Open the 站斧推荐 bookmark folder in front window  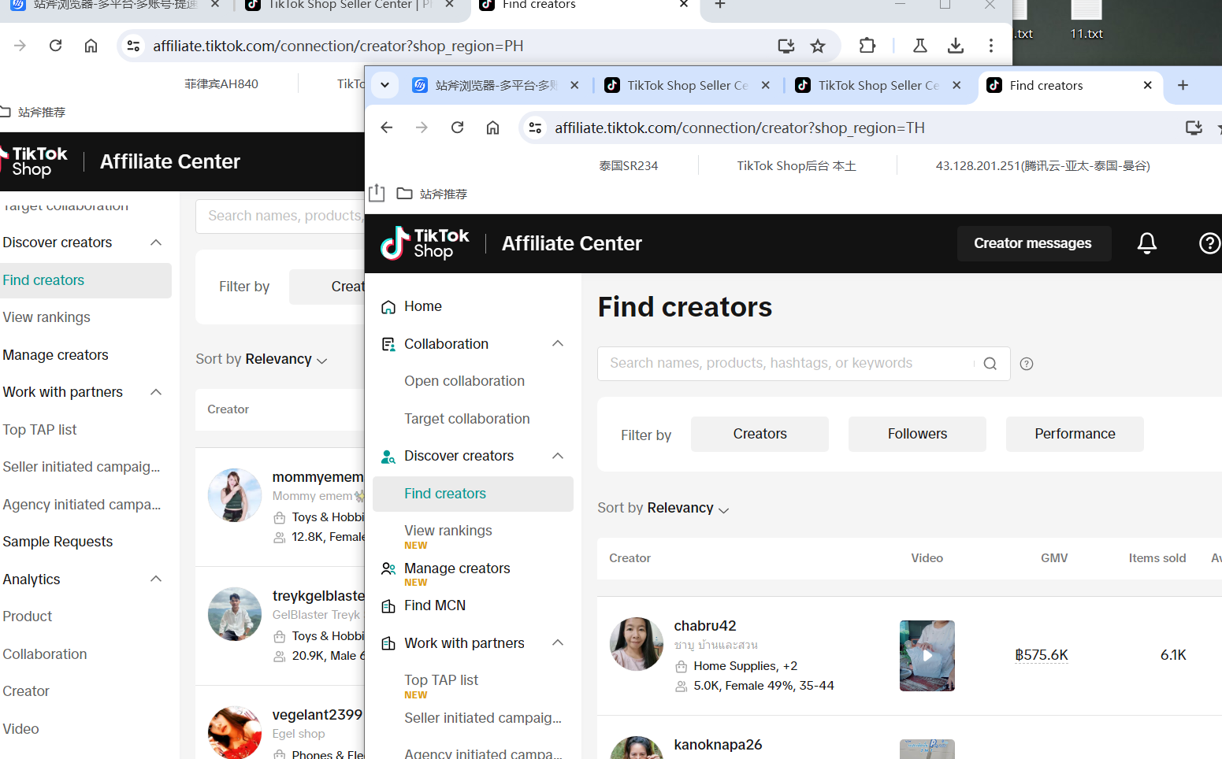click(432, 194)
